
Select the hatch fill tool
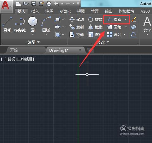click(x=57, y=34)
